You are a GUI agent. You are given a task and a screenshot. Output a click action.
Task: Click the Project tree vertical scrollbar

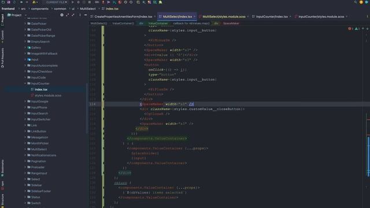click(x=87, y=109)
